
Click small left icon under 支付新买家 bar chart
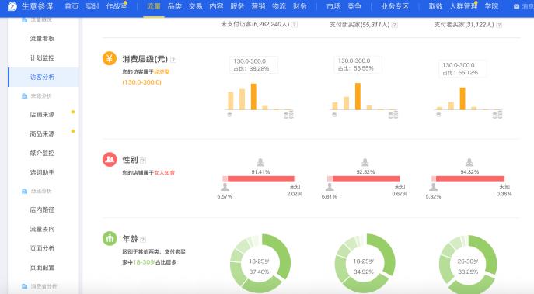[x=334, y=115]
